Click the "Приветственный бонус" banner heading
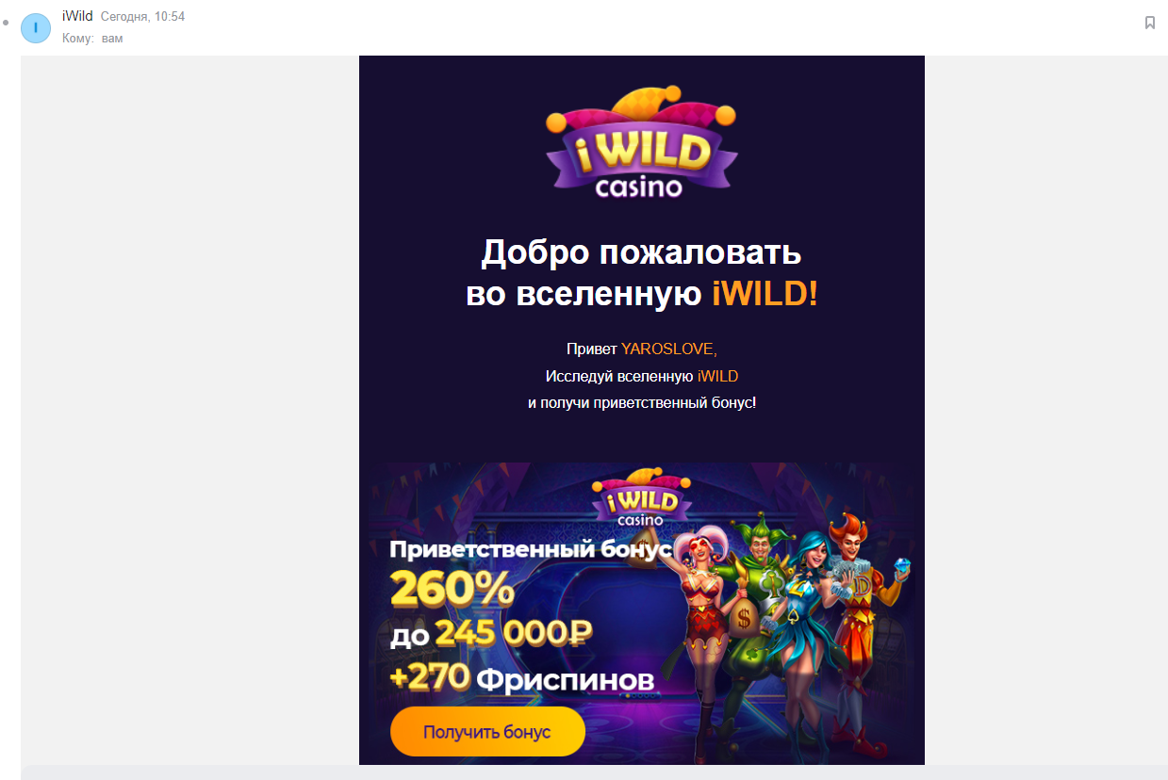The width and height of the screenshot is (1168, 780). [531, 549]
